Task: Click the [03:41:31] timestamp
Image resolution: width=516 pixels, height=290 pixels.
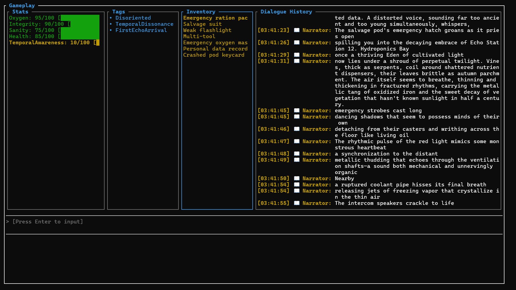Action: click(273, 61)
